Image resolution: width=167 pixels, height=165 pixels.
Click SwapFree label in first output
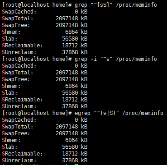pyautogui.click(x=16, y=25)
